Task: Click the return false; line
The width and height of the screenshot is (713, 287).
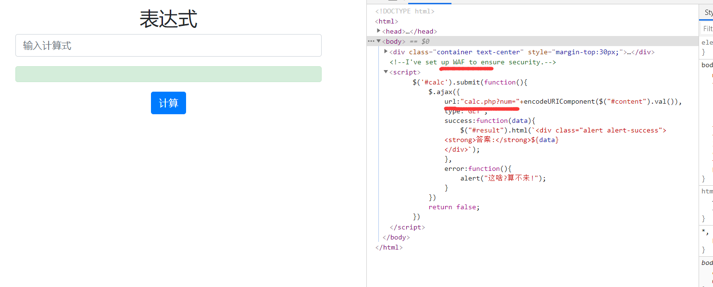Action: click(x=454, y=207)
